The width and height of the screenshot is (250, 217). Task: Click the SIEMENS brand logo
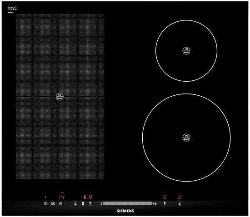pyautogui.click(x=125, y=211)
